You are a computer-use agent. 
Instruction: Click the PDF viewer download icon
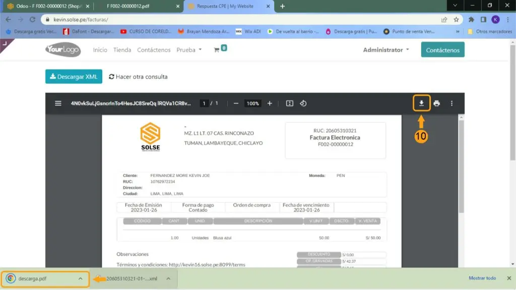(421, 103)
